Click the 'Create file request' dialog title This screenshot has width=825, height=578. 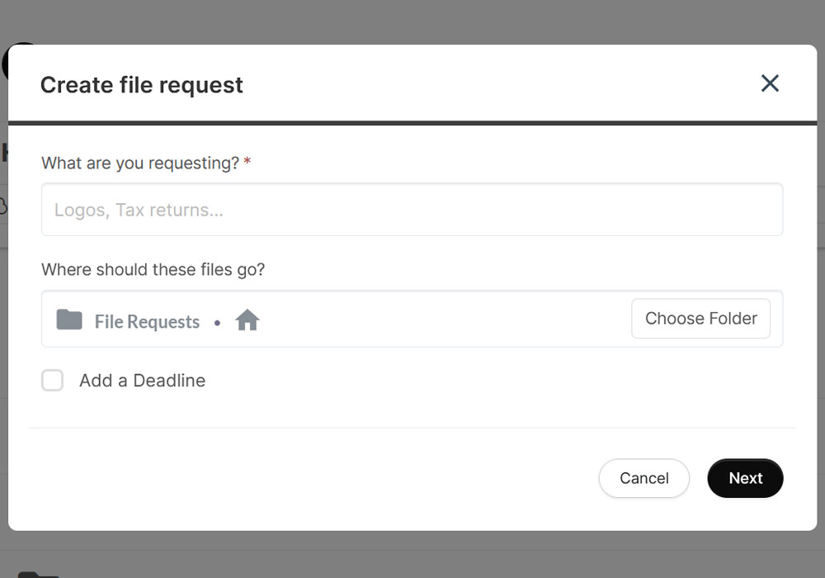click(x=142, y=85)
